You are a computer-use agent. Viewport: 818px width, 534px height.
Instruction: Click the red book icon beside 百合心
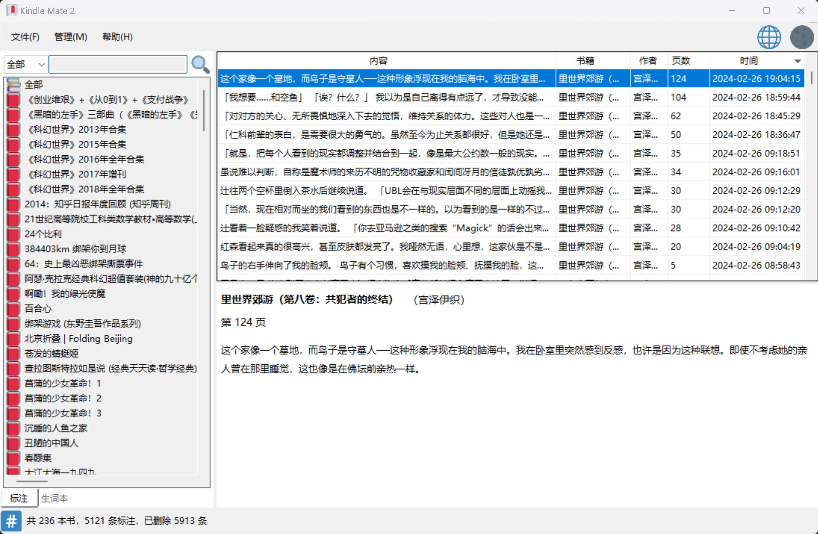pyautogui.click(x=14, y=308)
